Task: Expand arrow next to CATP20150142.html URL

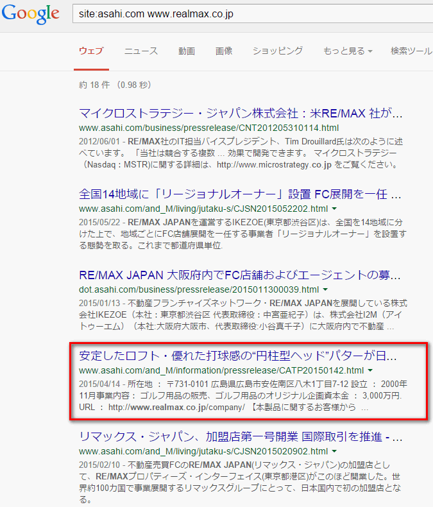Action: [x=370, y=370]
